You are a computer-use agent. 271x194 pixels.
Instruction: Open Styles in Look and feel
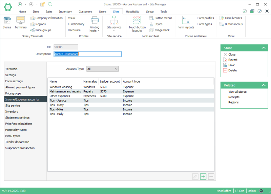[x=156, y=24]
